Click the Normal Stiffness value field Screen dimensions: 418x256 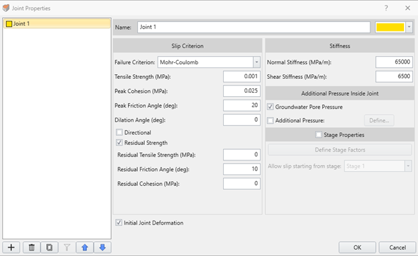pyautogui.click(x=394, y=62)
